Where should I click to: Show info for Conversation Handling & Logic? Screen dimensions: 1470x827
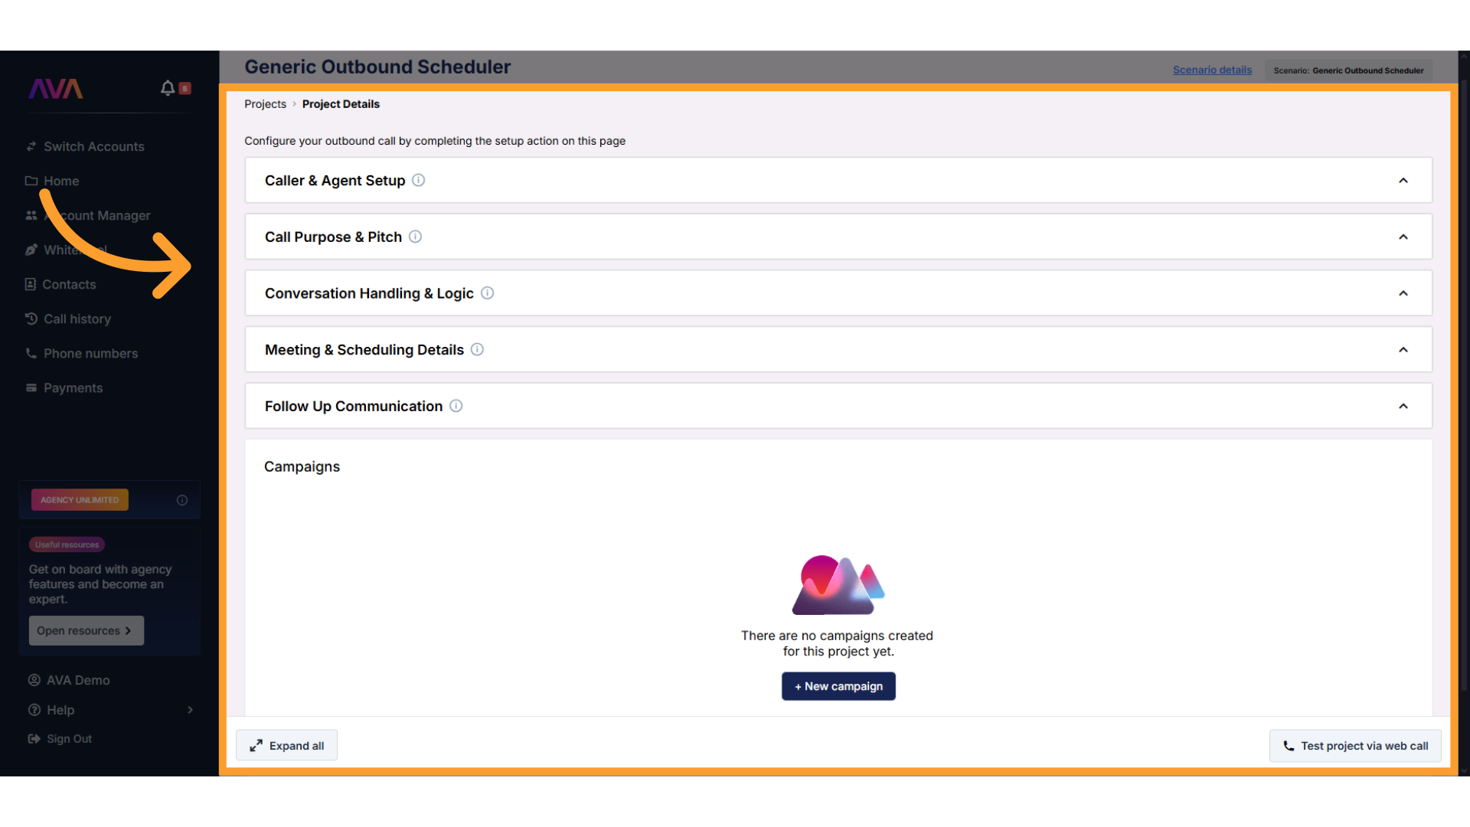pos(488,293)
